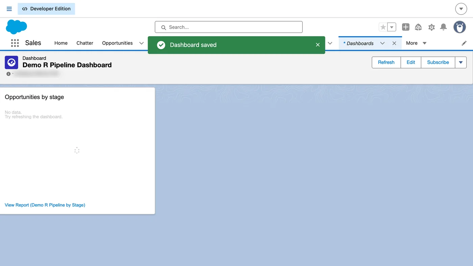Click the Refresh button
This screenshot has height=266, width=473.
click(386, 62)
